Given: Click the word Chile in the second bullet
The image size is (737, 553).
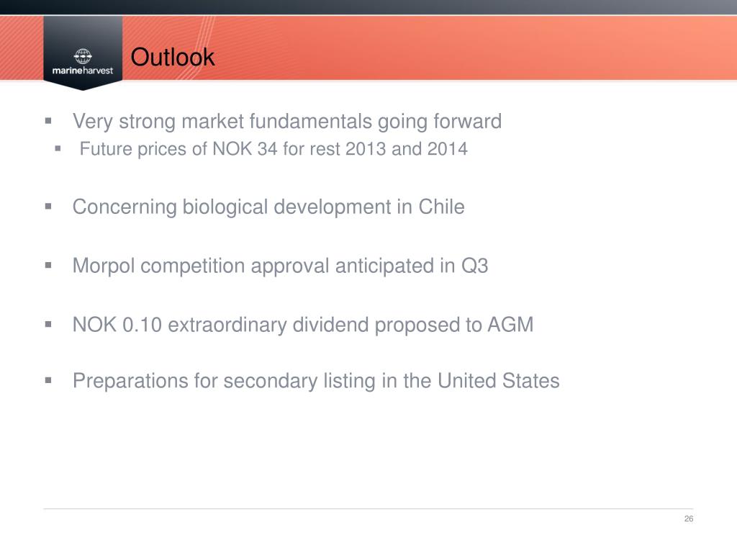Looking at the screenshot, I should click(442, 207).
